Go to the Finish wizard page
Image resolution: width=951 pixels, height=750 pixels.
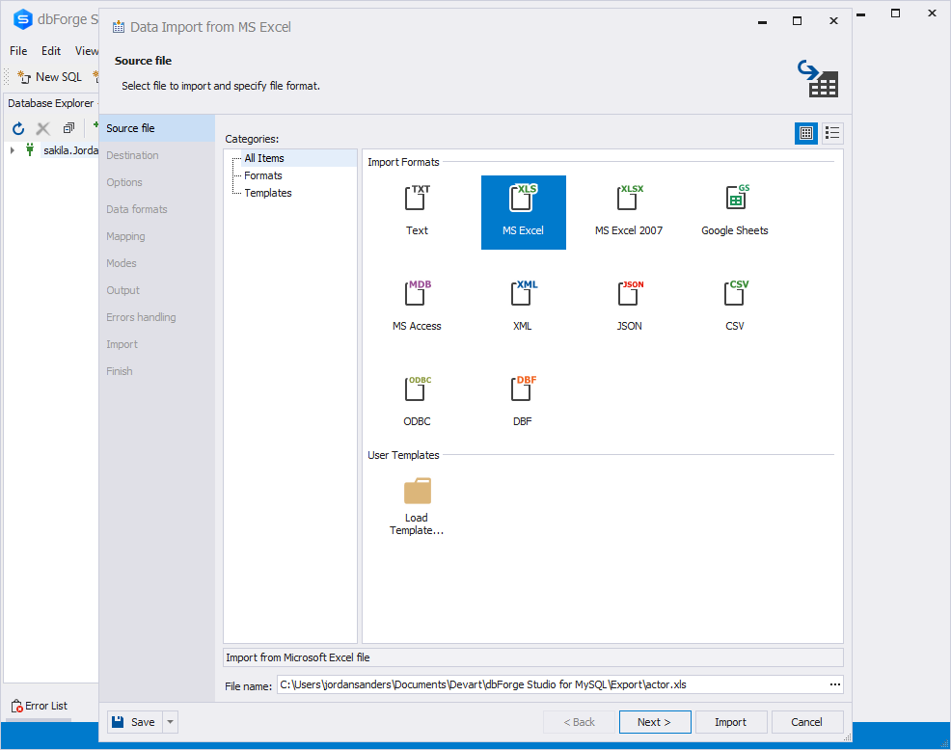pos(157,371)
